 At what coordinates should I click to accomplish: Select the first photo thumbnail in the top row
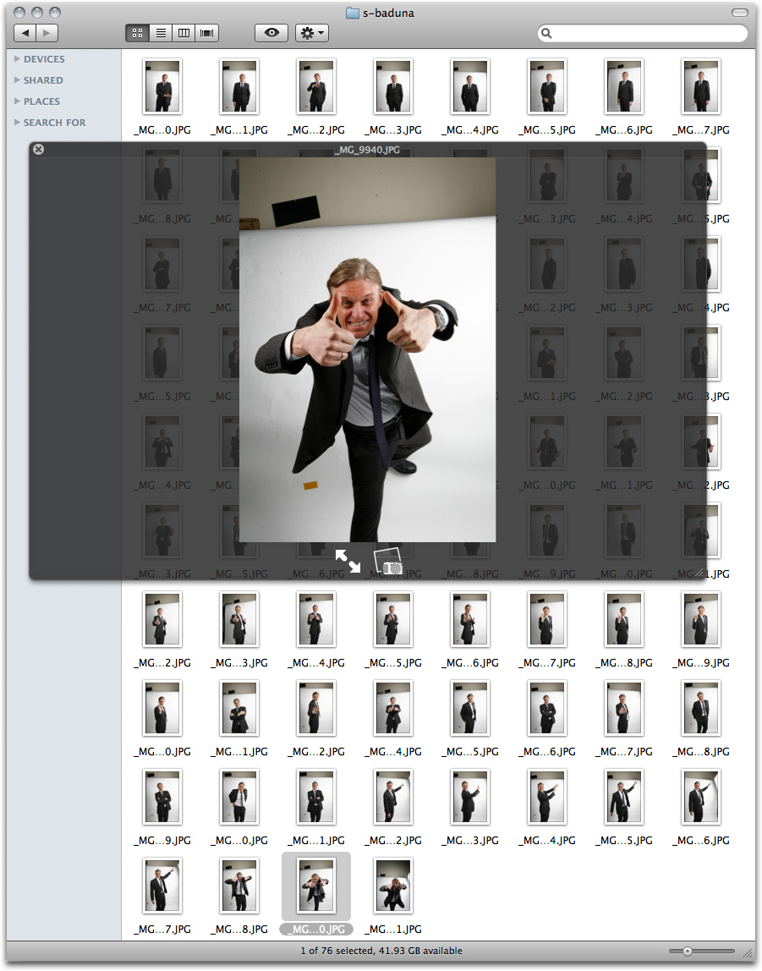(x=162, y=86)
